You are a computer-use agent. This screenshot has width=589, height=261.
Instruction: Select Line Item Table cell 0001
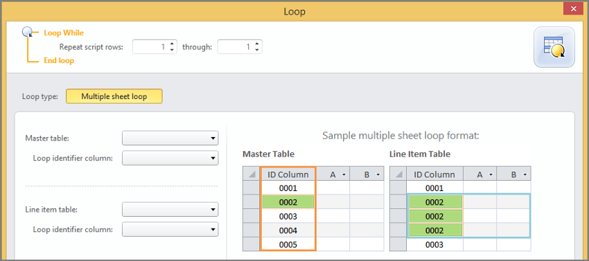[434, 188]
